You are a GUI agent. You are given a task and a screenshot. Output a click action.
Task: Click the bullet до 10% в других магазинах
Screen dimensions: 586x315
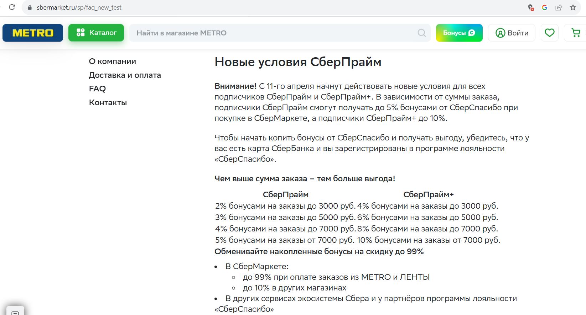click(x=295, y=288)
